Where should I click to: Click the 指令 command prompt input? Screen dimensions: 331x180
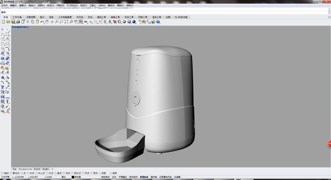[x=165, y=13]
